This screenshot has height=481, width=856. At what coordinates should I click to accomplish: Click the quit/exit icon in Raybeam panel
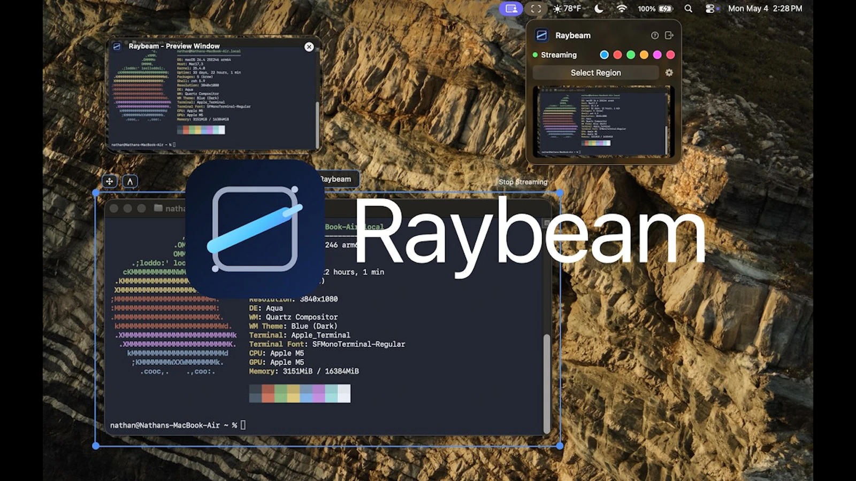click(669, 35)
